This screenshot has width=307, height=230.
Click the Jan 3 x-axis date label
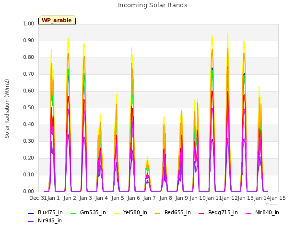pos(86,198)
